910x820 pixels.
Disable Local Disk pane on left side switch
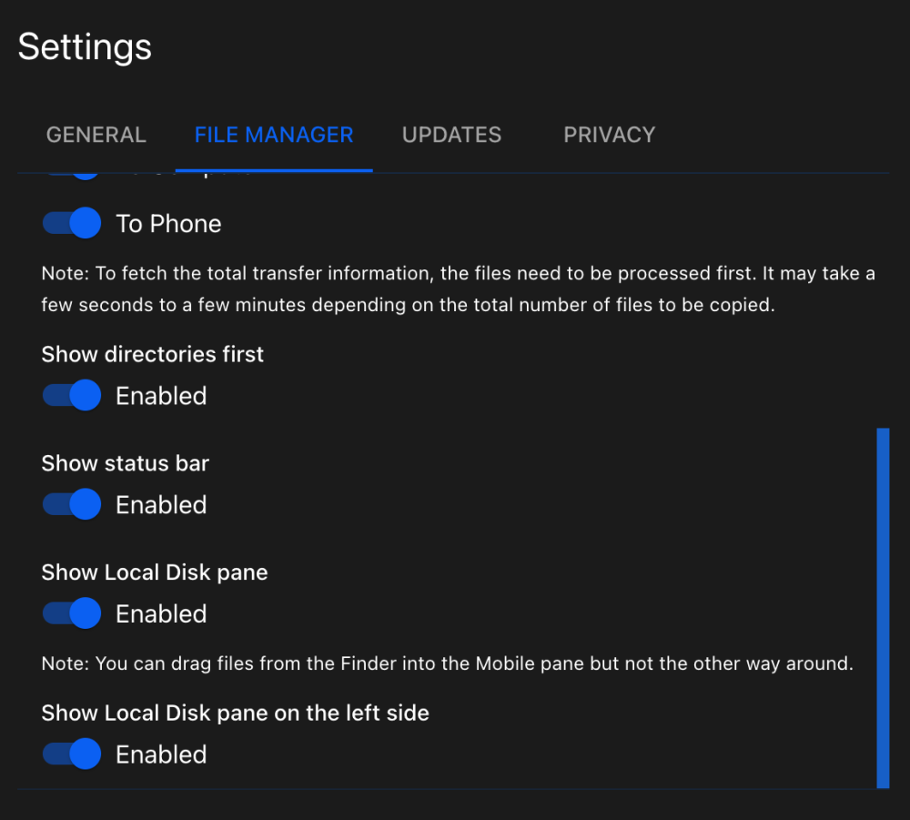72,754
